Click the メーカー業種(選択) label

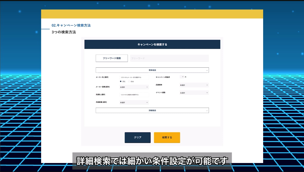103,87
